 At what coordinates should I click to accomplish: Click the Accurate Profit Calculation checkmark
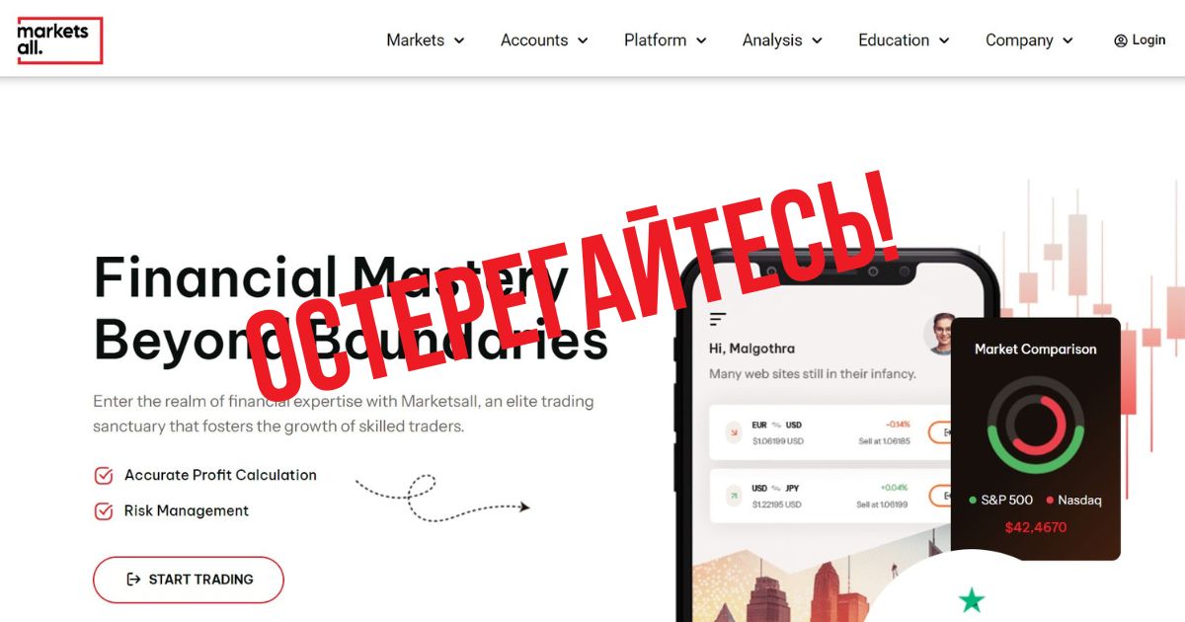[103, 476]
